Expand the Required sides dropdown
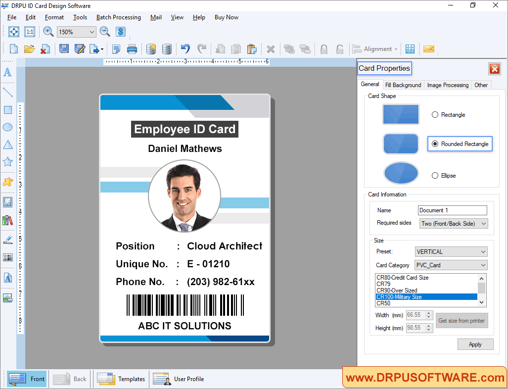The height and width of the screenshot is (389, 508). [484, 223]
